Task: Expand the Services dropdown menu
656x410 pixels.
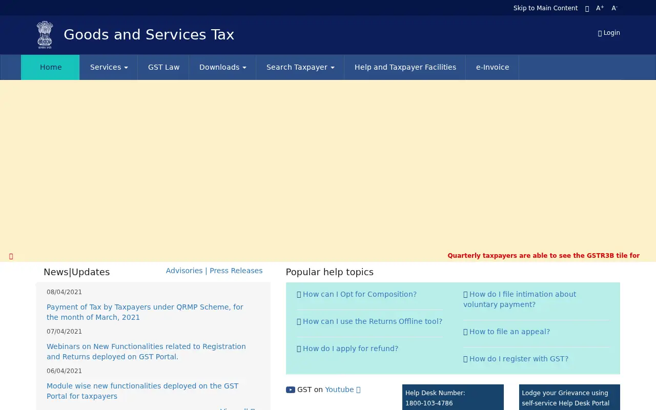Action: click(109, 67)
